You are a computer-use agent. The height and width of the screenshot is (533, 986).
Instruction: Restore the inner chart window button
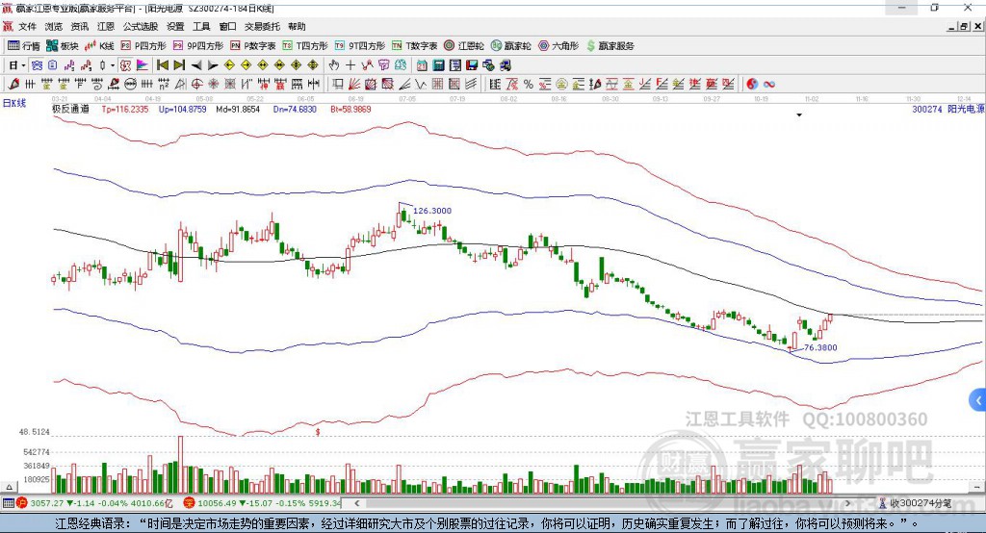pyautogui.click(x=963, y=26)
